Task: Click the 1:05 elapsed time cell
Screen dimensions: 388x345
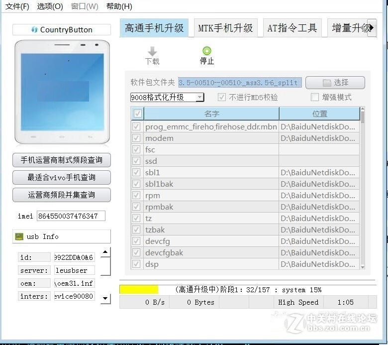Action: (346, 302)
